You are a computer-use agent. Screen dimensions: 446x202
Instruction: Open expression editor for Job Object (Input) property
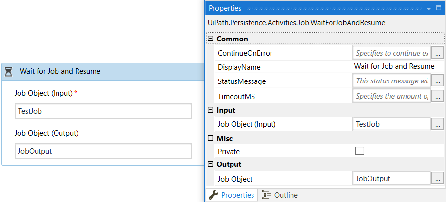437,124
